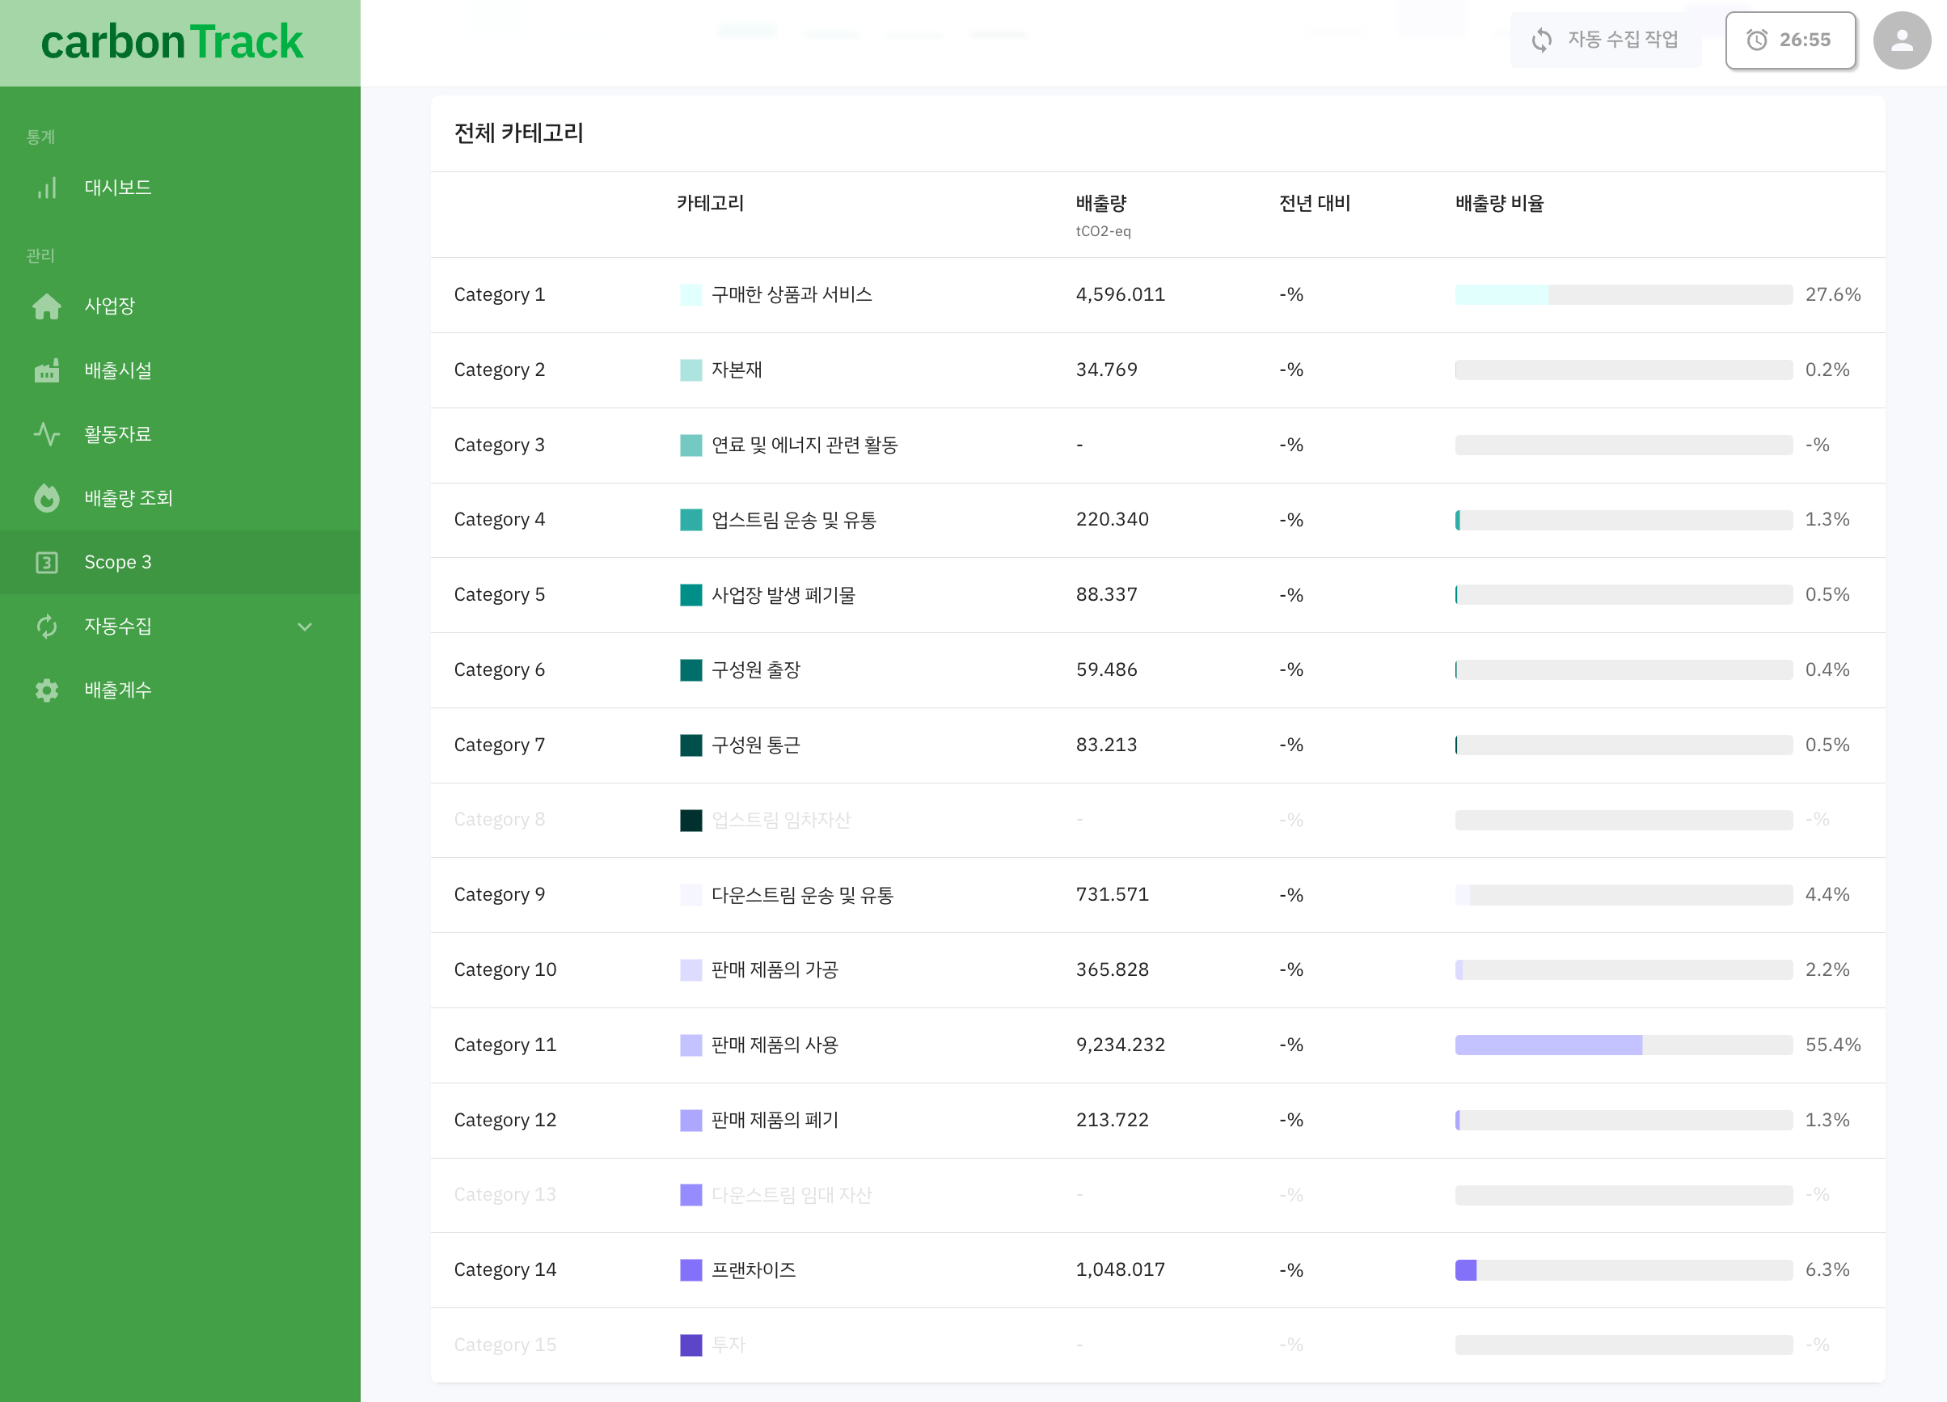Click the 자동 수집 작업 button
Screen dimensions: 1947x1402
(x=1607, y=41)
